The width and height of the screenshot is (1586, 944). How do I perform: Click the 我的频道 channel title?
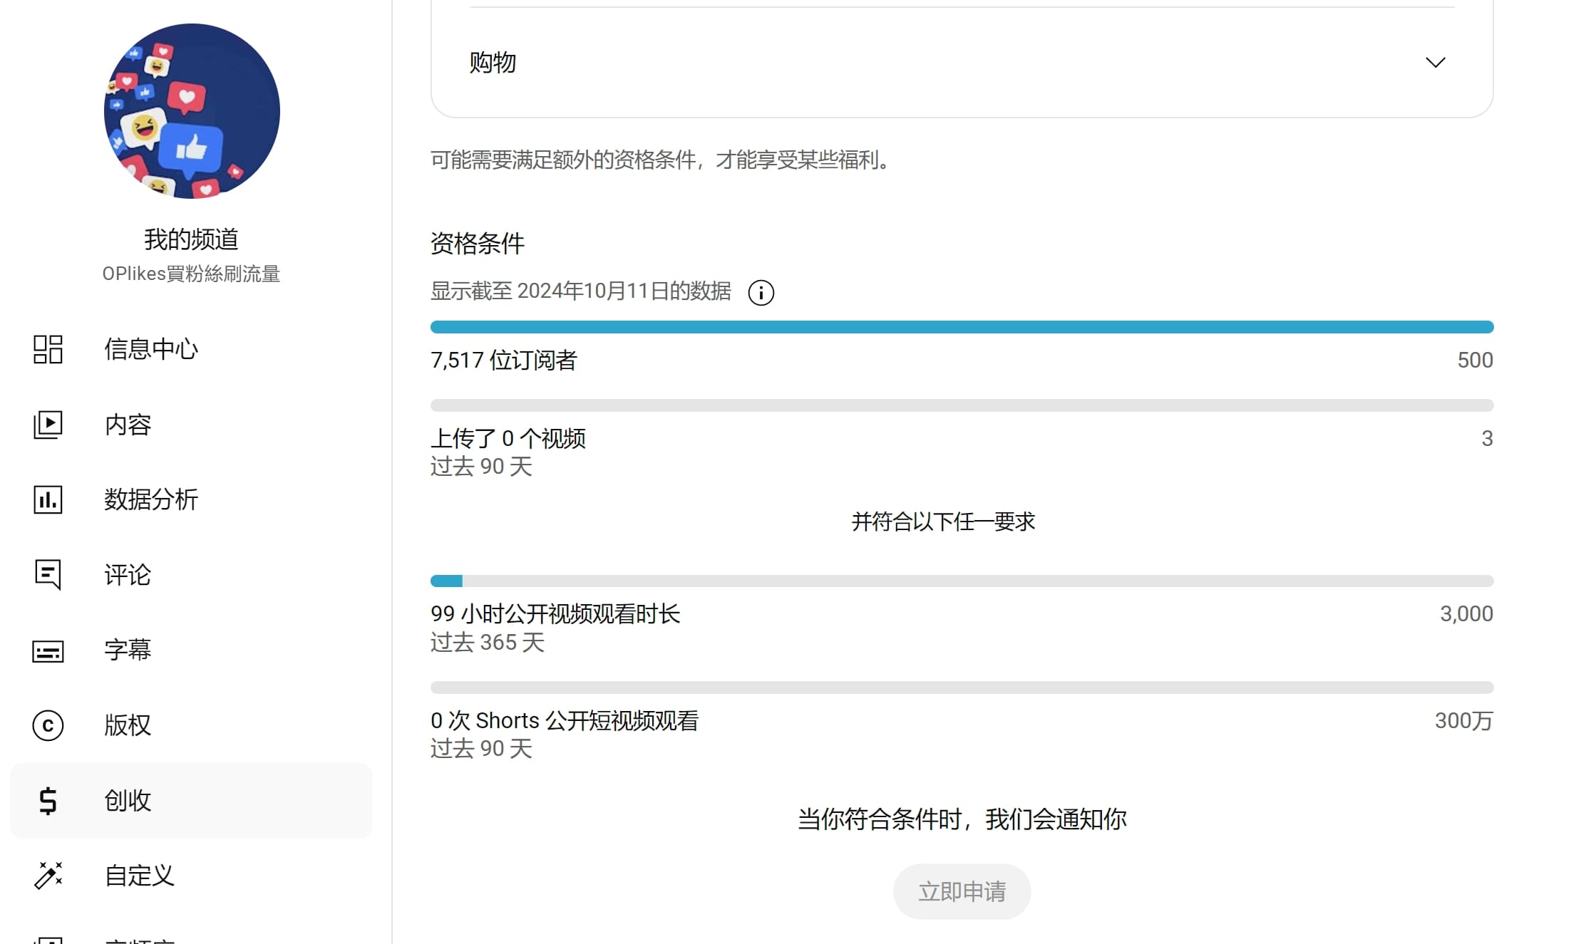pos(191,239)
